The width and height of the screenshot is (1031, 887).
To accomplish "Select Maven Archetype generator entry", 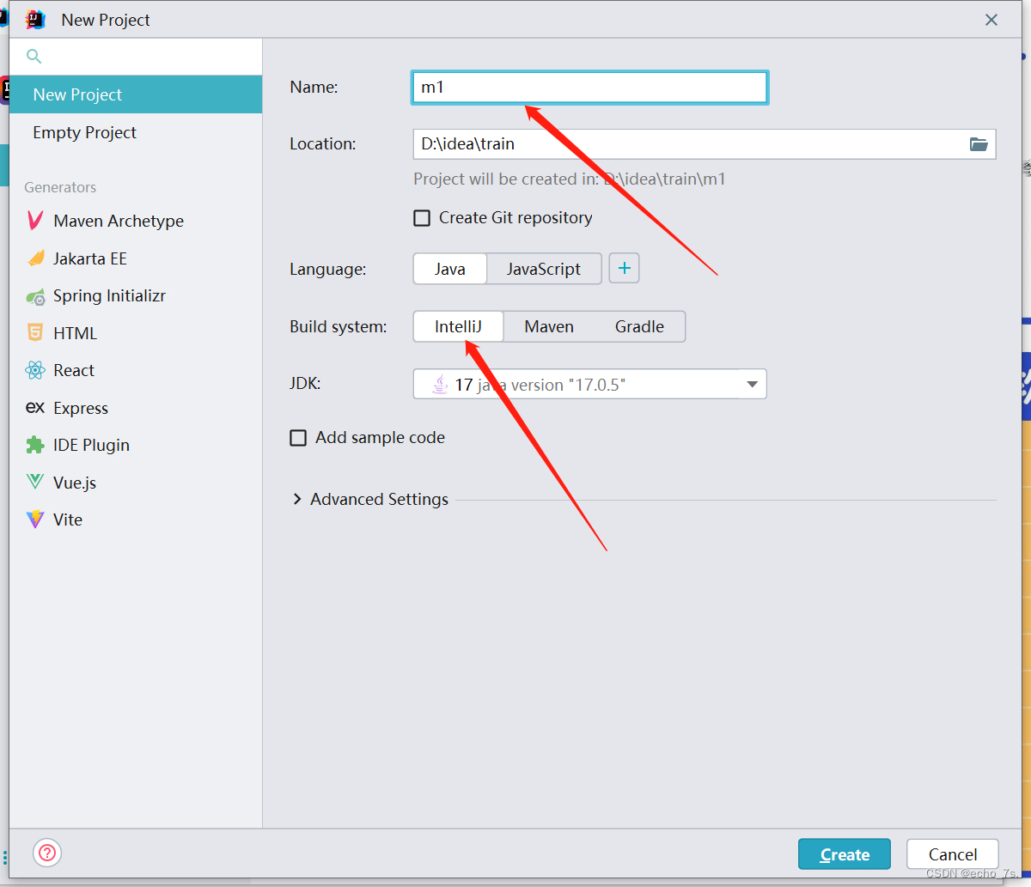I will pos(136,221).
